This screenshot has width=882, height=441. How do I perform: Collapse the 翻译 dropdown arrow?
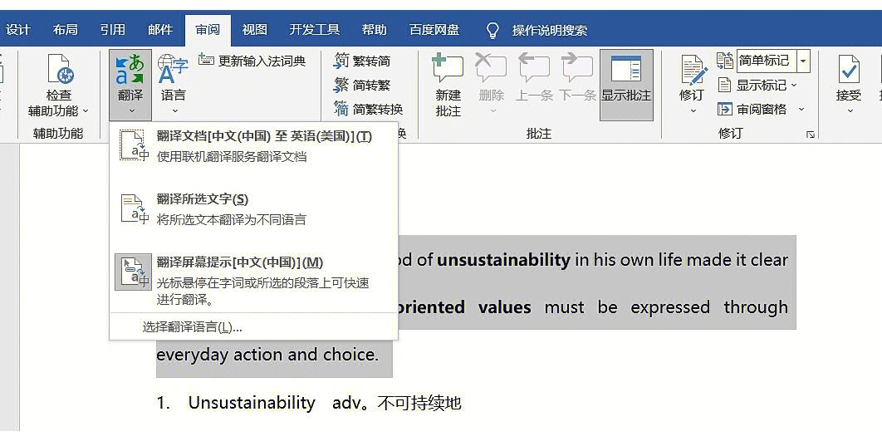click(131, 111)
